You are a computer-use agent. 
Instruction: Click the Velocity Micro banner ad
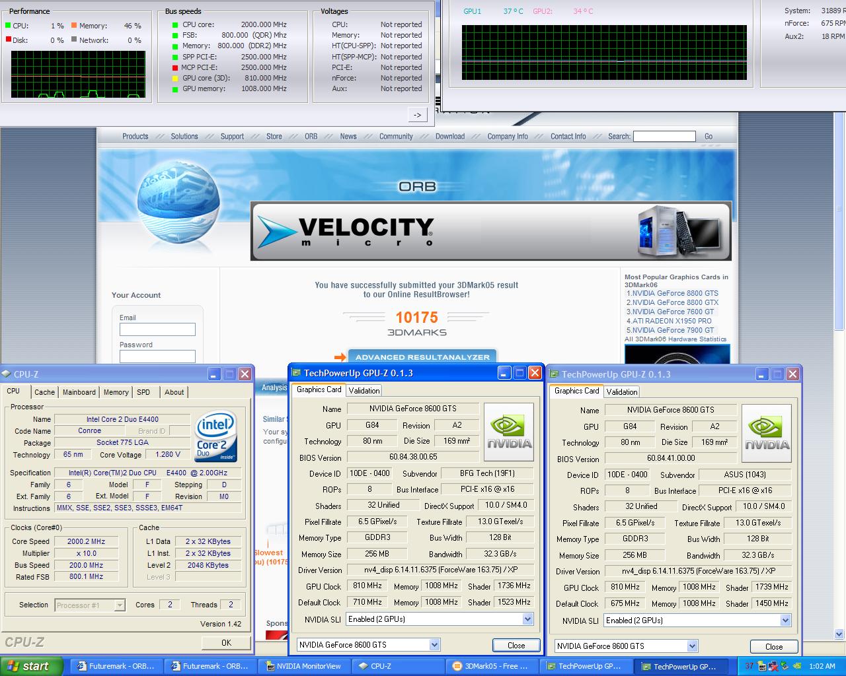coord(491,231)
